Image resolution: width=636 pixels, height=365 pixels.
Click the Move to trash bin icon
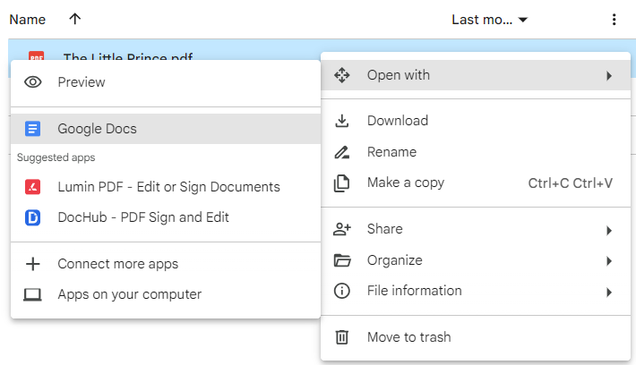pos(341,337)
